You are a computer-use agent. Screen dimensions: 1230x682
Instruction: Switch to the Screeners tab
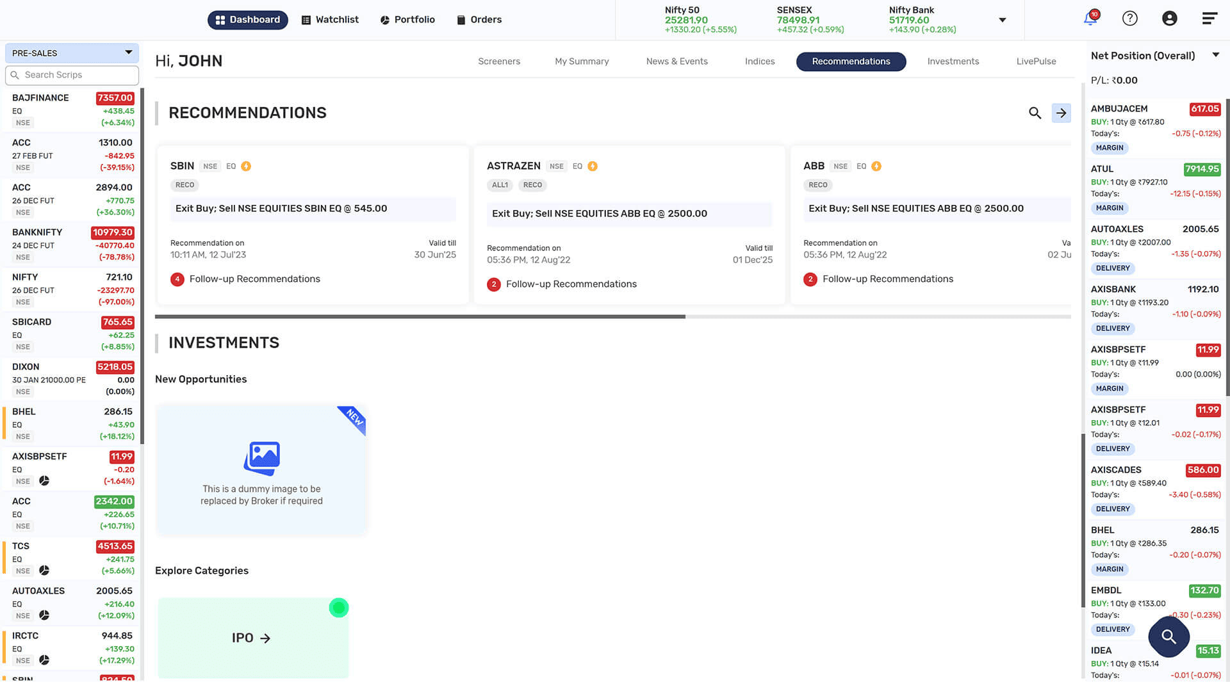[x=499, y=61]
